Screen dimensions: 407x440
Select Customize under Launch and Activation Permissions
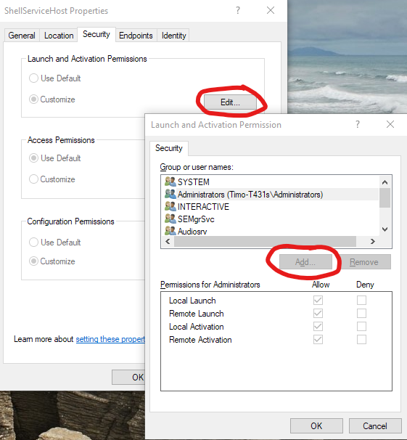click(x=52, y=99)
